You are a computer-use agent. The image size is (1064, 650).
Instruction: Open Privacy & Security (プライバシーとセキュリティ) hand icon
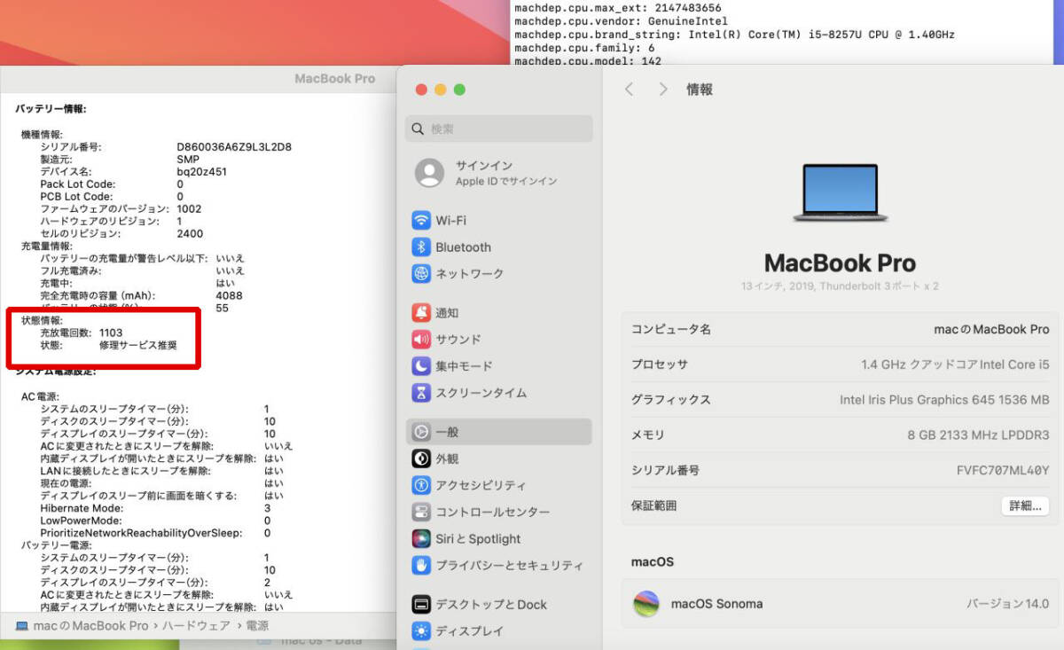pyautogui.click(x=421, y=565)
